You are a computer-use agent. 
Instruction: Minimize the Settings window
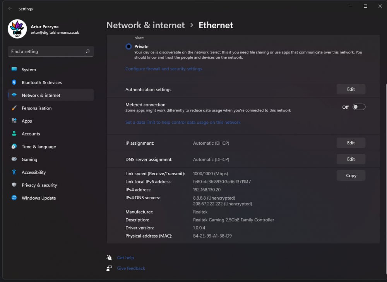351,6
